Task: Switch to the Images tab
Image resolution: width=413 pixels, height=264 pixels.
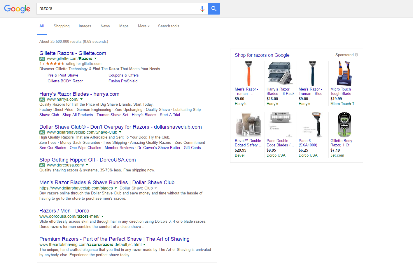Action: (85, 26)
